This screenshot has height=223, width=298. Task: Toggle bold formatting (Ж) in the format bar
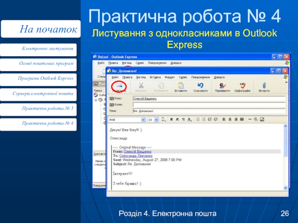[171, 120]
